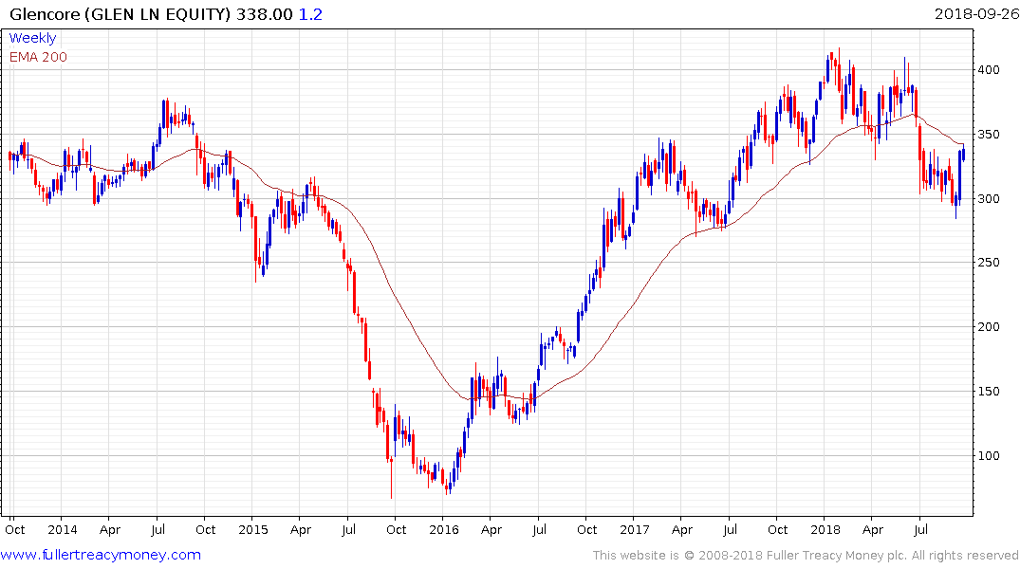Click the 300 price axis label
Image resolution: width=1020 pixels, height=569 pixels.
989,199
